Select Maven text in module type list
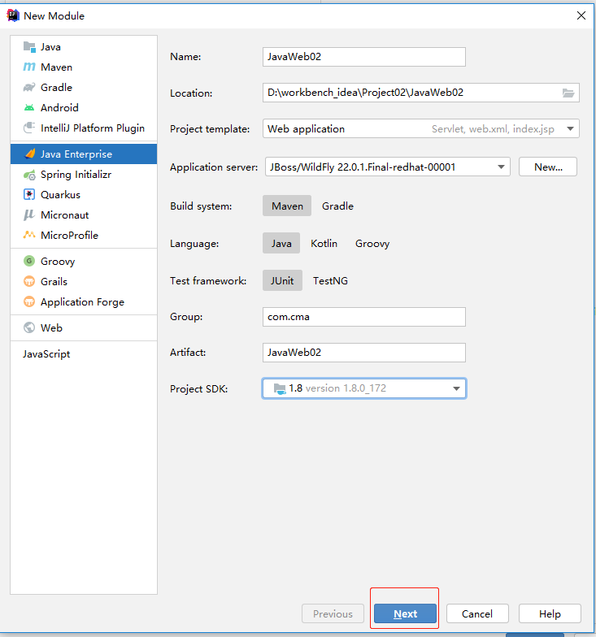The image size is (596, 637). click(x=57, y=67)
